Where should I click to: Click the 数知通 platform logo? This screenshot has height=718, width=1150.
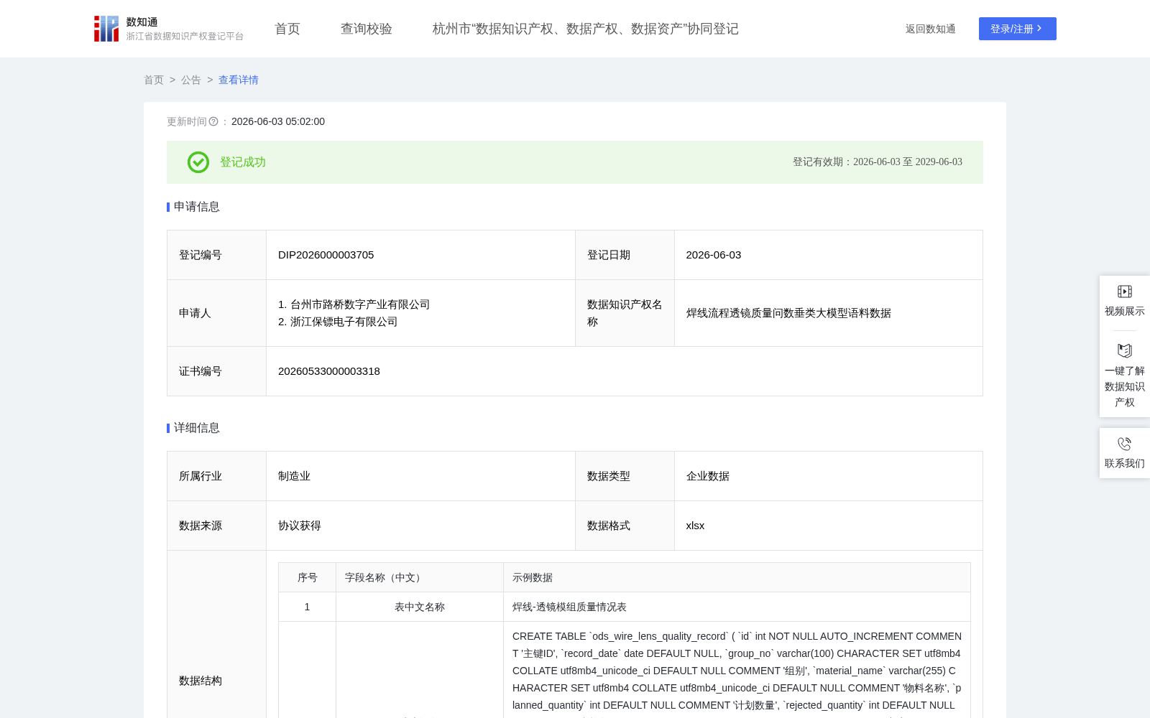168,29
